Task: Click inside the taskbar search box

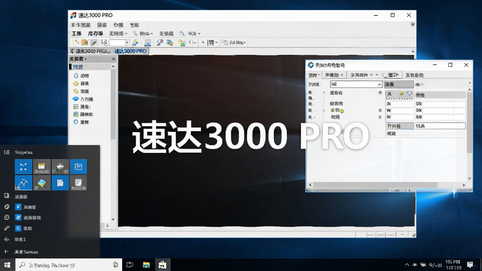Action: [x=69, y=265]
